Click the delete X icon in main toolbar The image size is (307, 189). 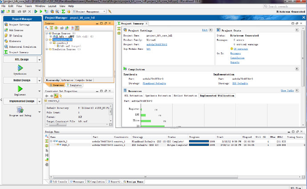[x=29, y=12]
